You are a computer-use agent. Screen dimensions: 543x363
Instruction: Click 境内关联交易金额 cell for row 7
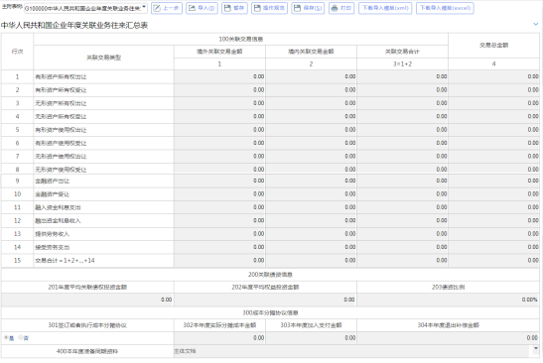[311, 157]
